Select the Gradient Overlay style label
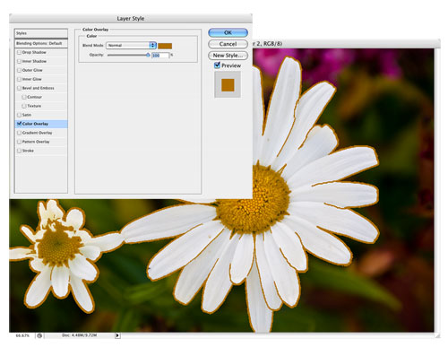 (37, 133)
